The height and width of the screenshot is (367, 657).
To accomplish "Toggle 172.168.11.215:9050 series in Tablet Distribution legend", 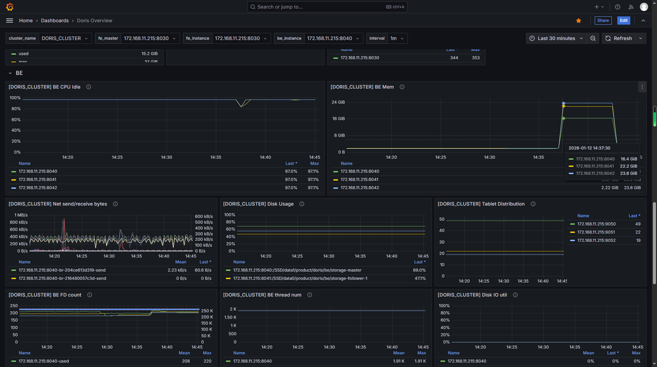I will (596, 224).
